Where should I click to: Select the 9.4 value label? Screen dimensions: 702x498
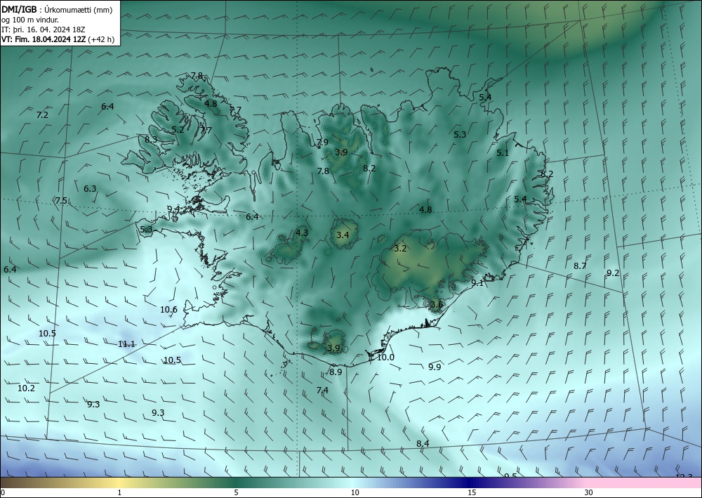(173, 209)
